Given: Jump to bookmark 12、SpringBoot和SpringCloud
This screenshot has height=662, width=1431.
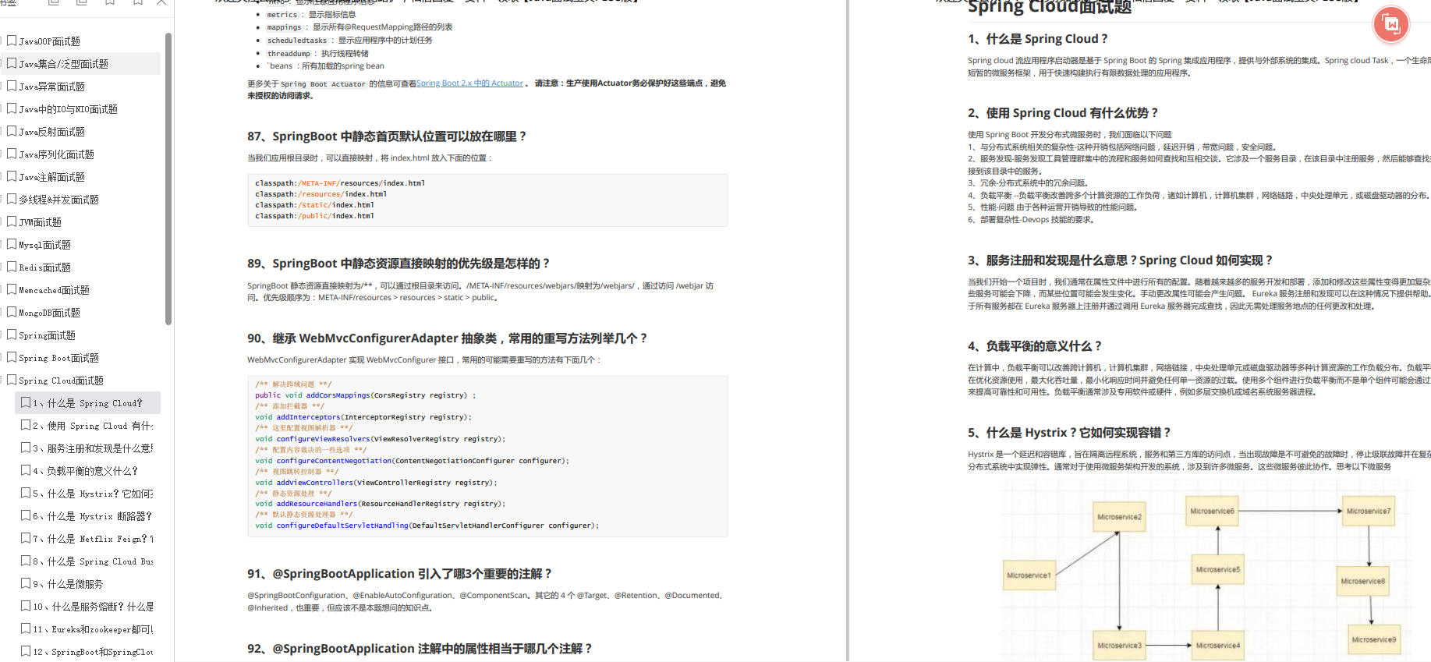Looking at the screenshot, I should [x=93, y=652].
